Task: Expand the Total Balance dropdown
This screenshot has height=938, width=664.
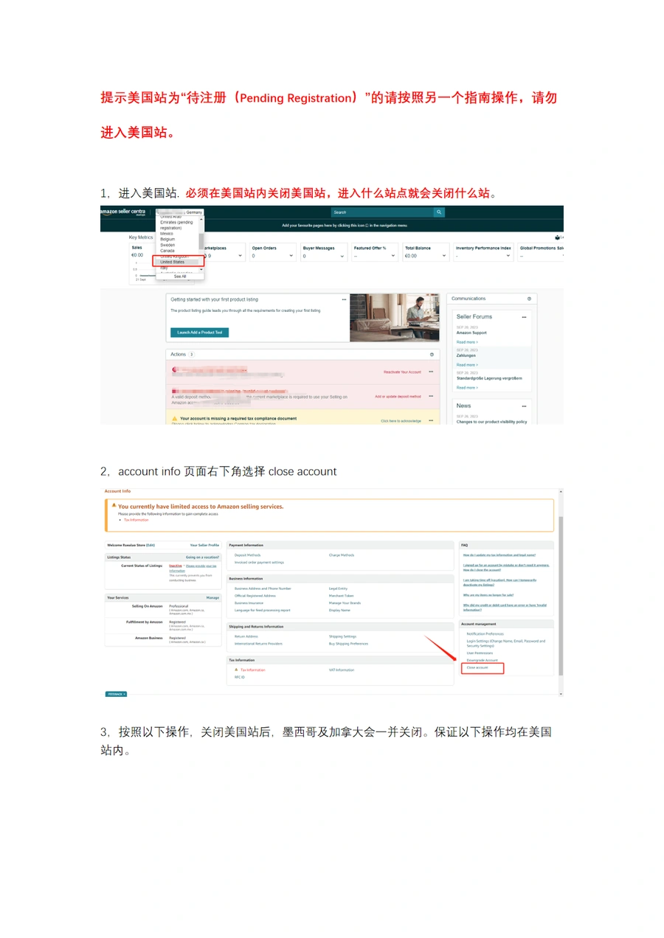Action: [x=444, y=256]
